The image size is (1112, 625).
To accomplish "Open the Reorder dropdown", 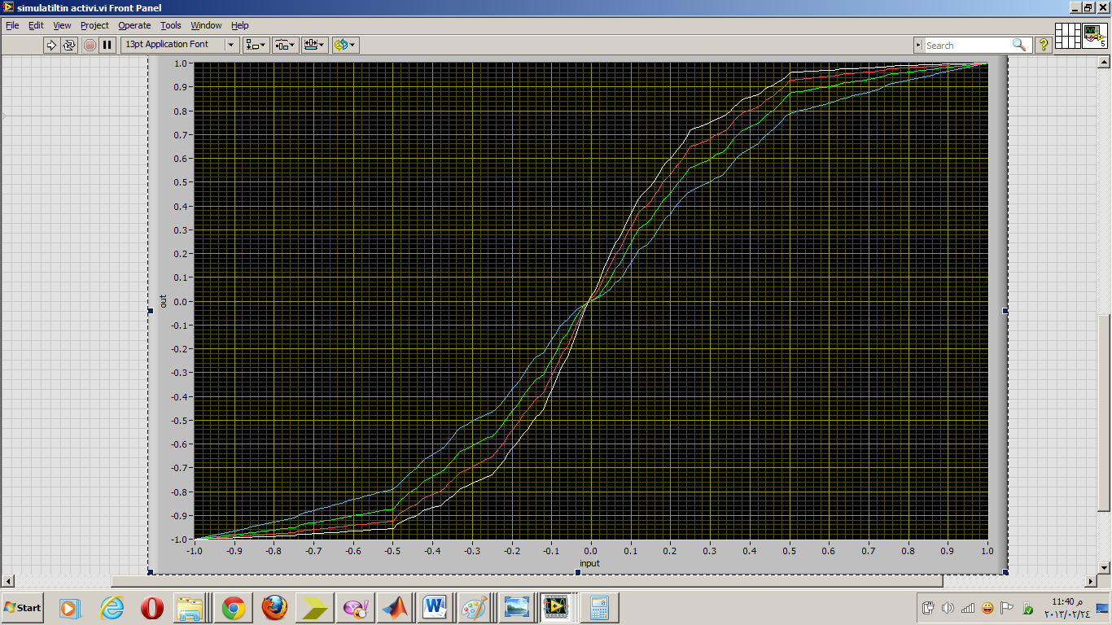I will [345, 45].
